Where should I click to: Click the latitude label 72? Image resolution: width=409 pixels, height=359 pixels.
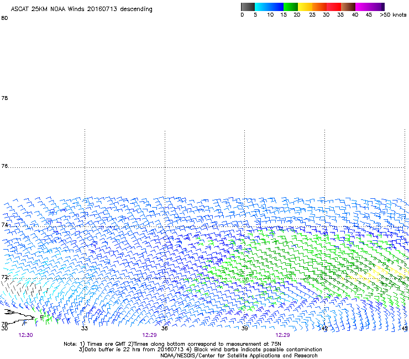(4, 277)
